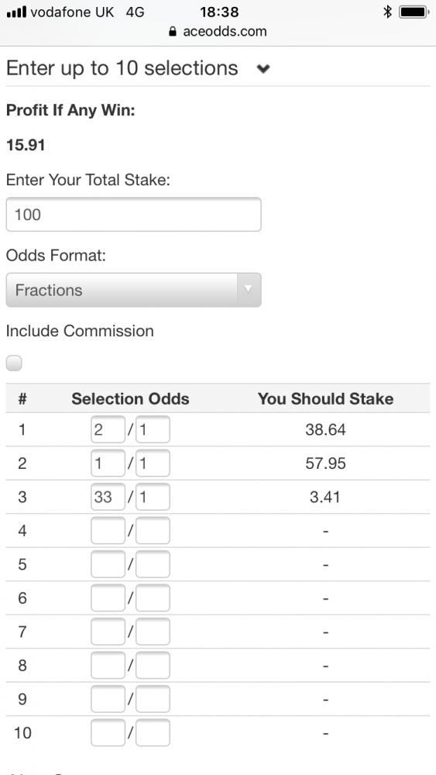Collapse the 'Enter up to 10 selections' chevron
Image resolution: width=436 pixels, height=775 pixels.
[x=263, y=69]
